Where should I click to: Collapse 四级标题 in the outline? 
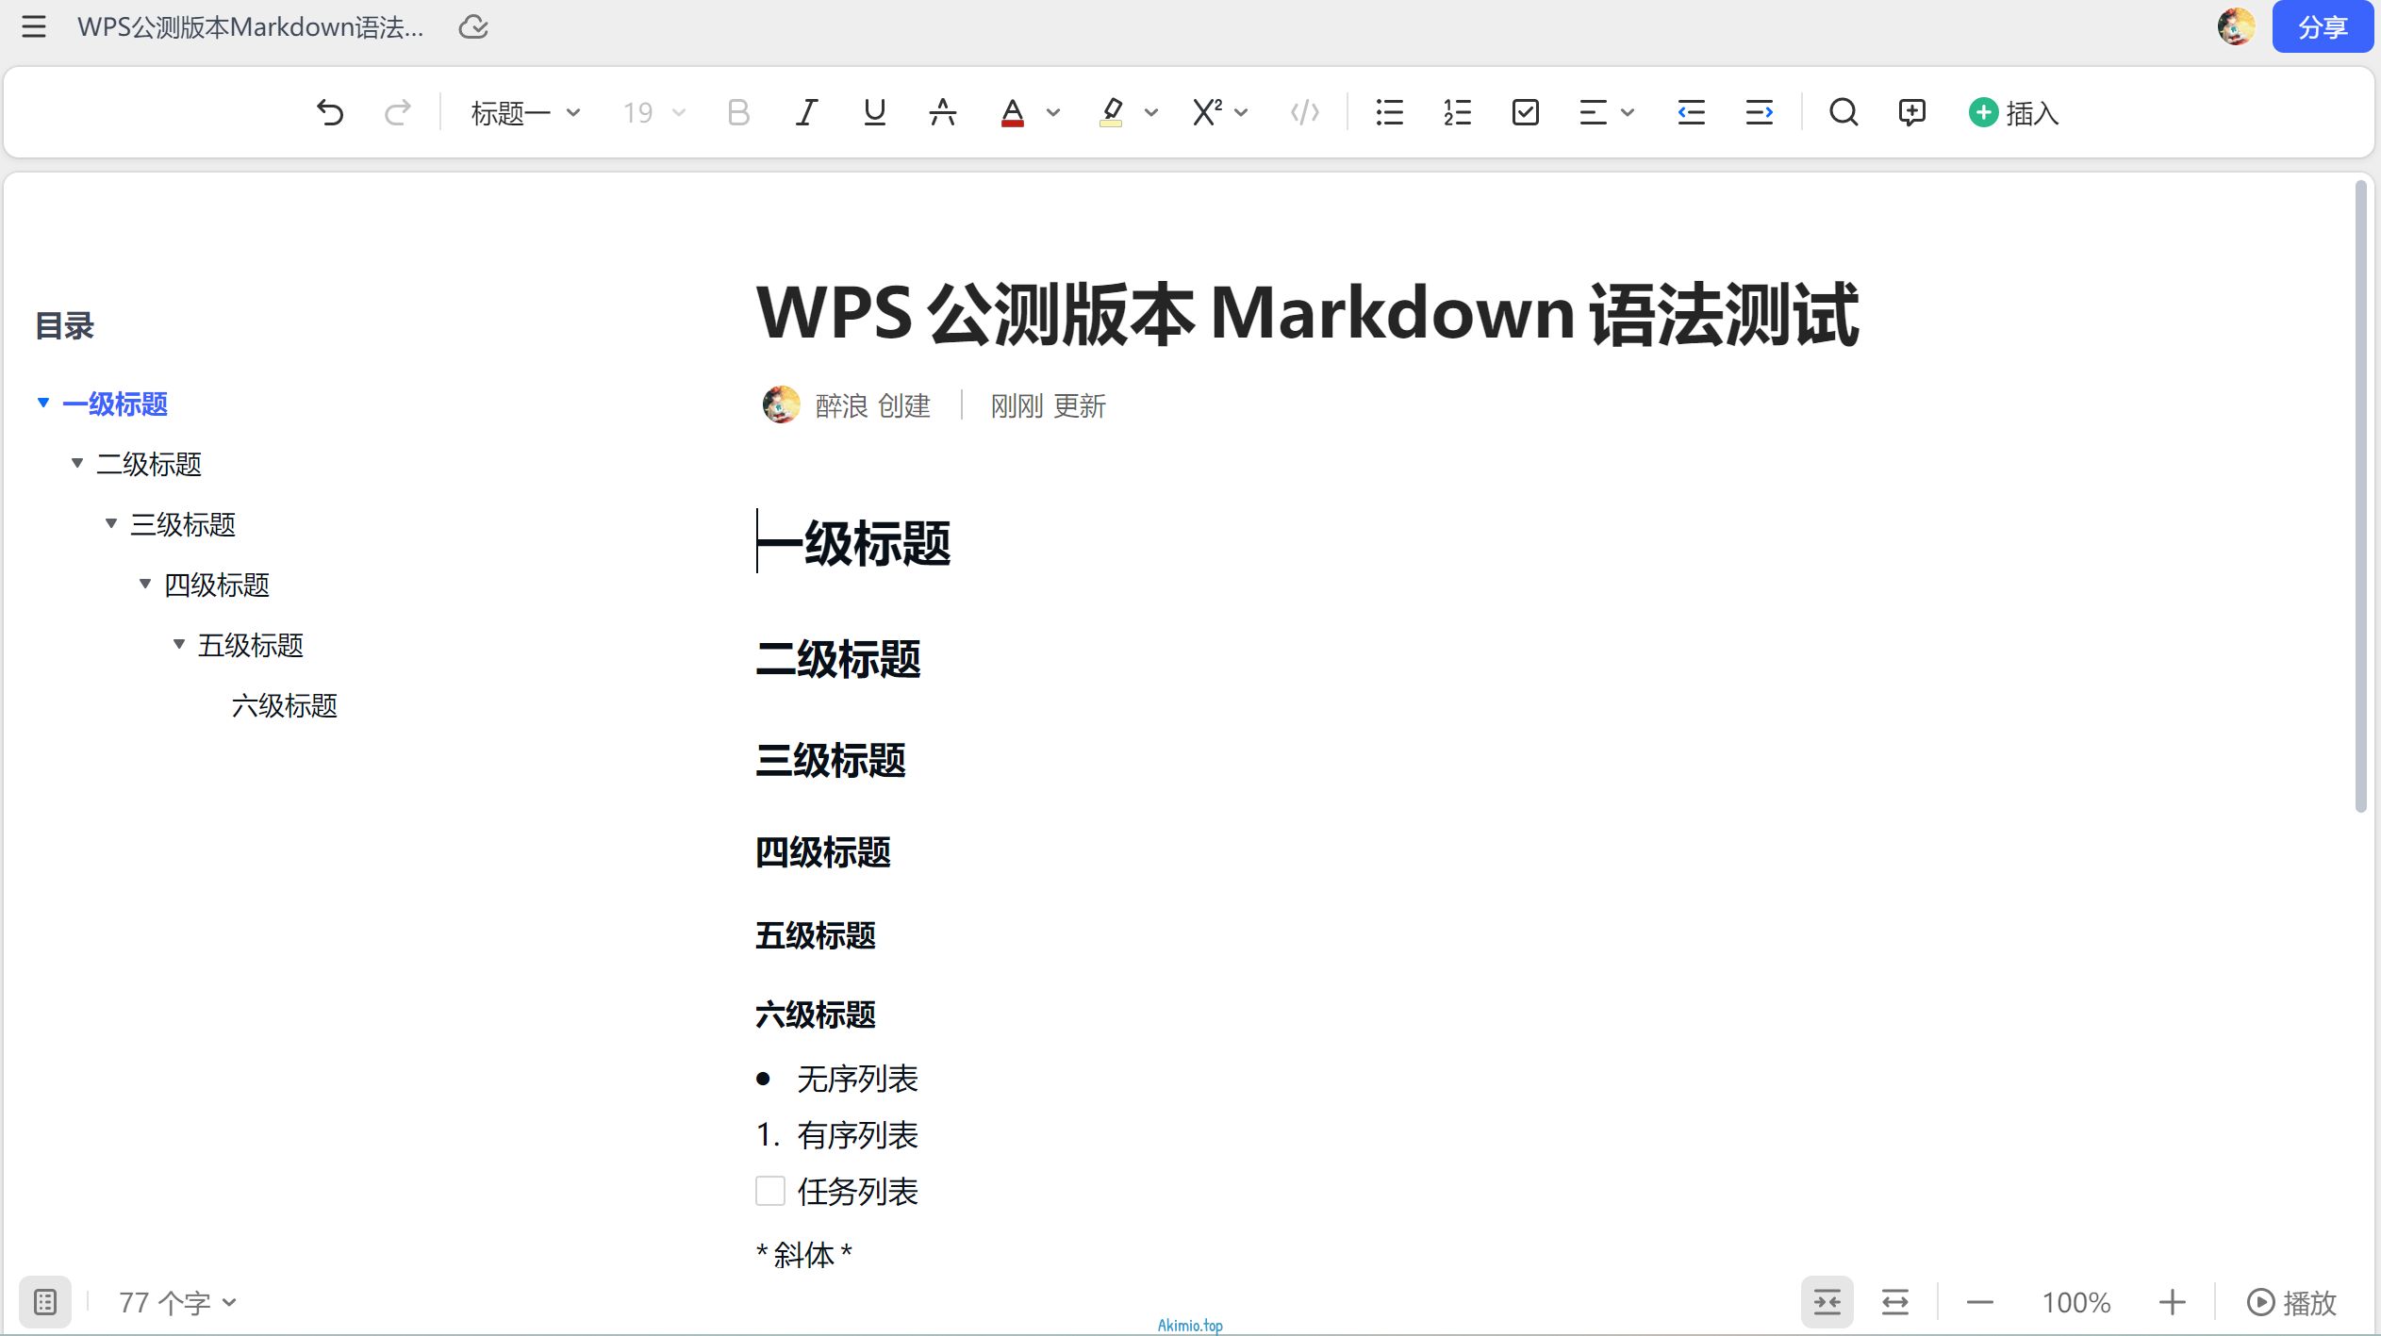145,584
